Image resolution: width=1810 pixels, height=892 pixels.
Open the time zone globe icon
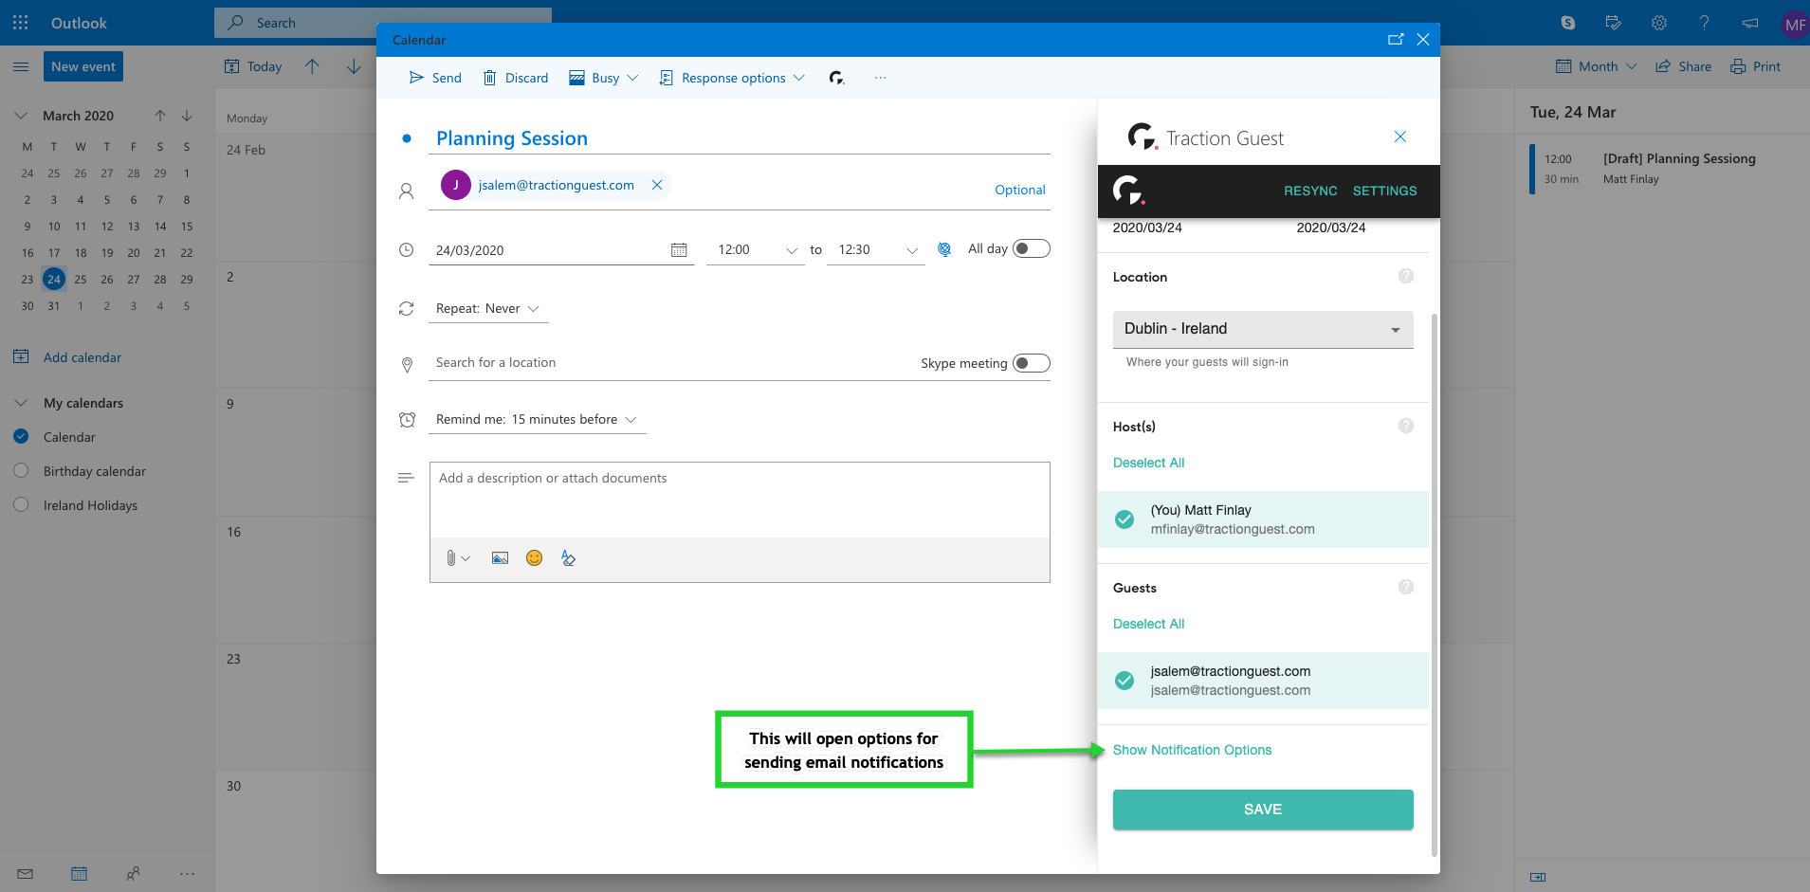[x=944, y=249]
